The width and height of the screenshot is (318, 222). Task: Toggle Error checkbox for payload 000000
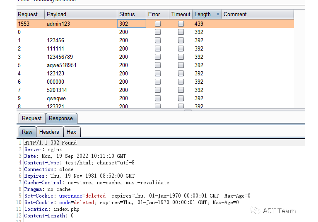158,82
